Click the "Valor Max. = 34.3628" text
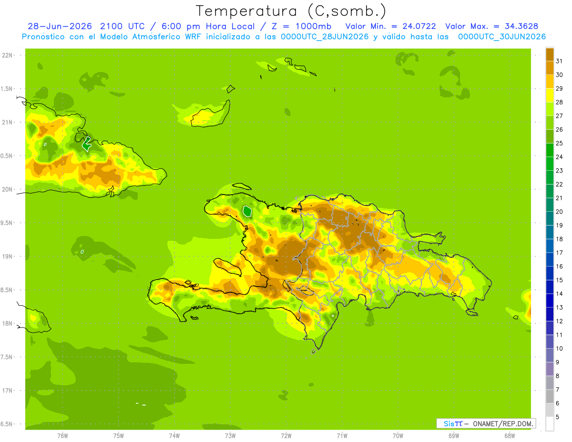Viewport: 572px width, 442px height. click(492, 26)
